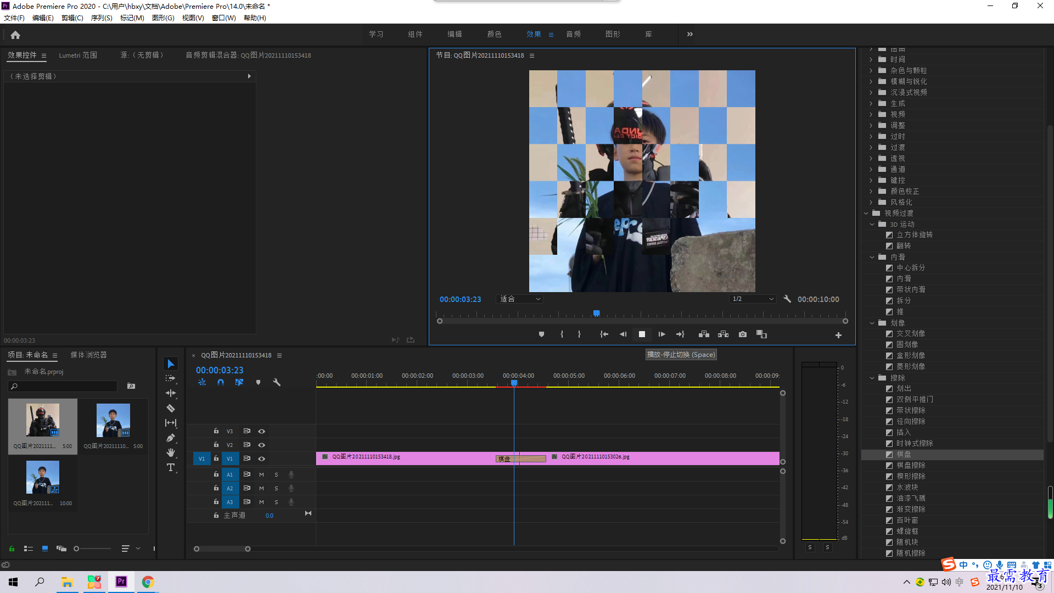Click Mark Out button
1054x593 pixels.
point(579,334)
